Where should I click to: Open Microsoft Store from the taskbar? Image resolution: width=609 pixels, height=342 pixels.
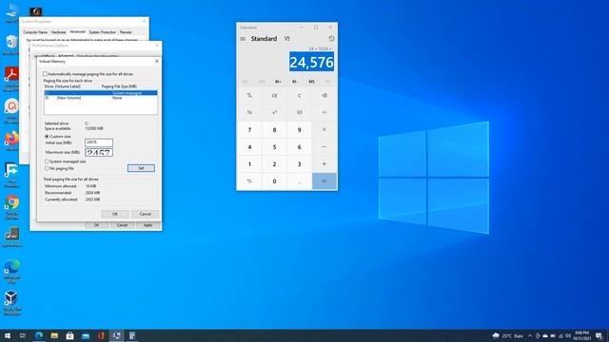coord(69,335)
